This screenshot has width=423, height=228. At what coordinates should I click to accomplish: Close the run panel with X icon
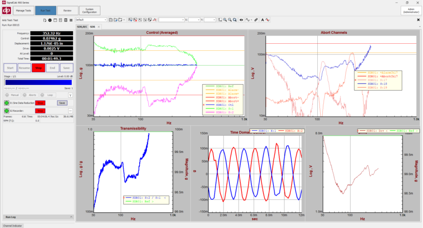(x=418, y=20)
